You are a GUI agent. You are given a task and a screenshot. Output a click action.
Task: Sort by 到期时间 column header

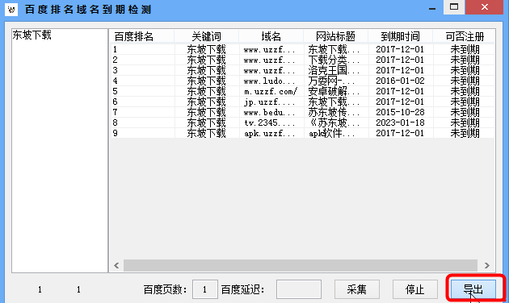(400, 36)
